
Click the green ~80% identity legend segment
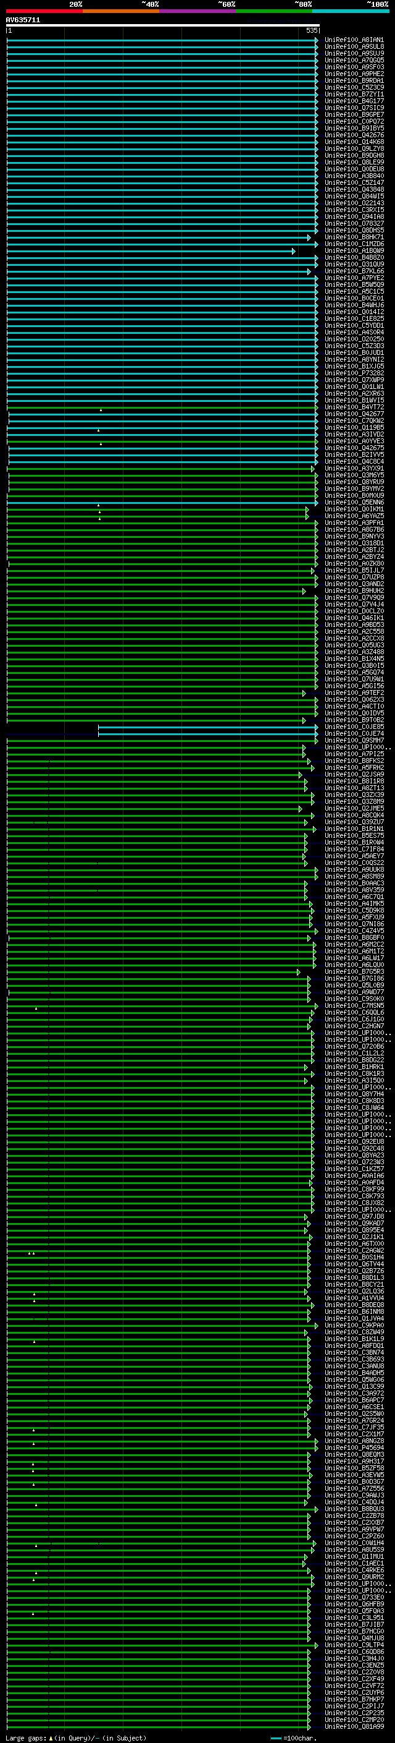(274, 11)
